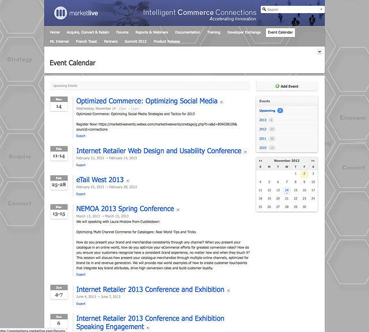This screenshot has width=369, height=332.
Task: Focus the Search input field
Action: point(292,9)
